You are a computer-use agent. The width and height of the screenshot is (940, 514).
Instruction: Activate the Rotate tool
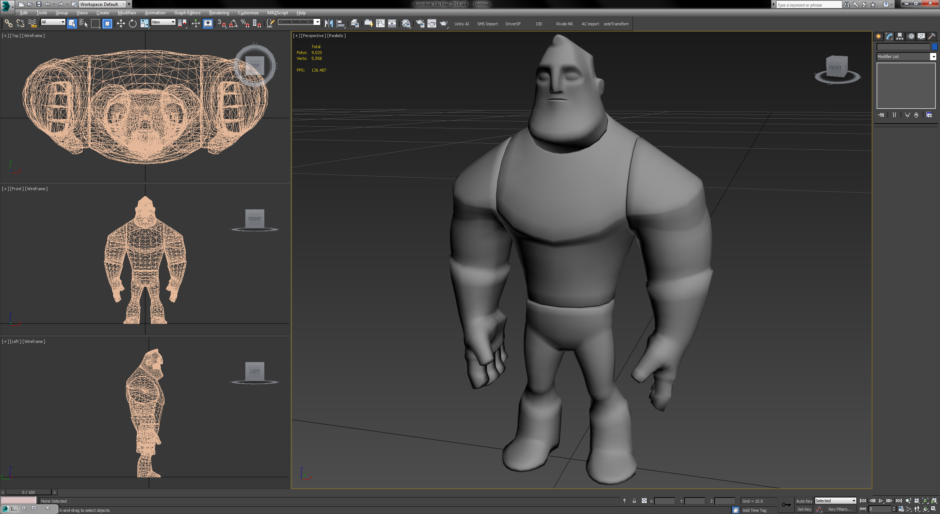pyautogui.click(x=133, y=23)
